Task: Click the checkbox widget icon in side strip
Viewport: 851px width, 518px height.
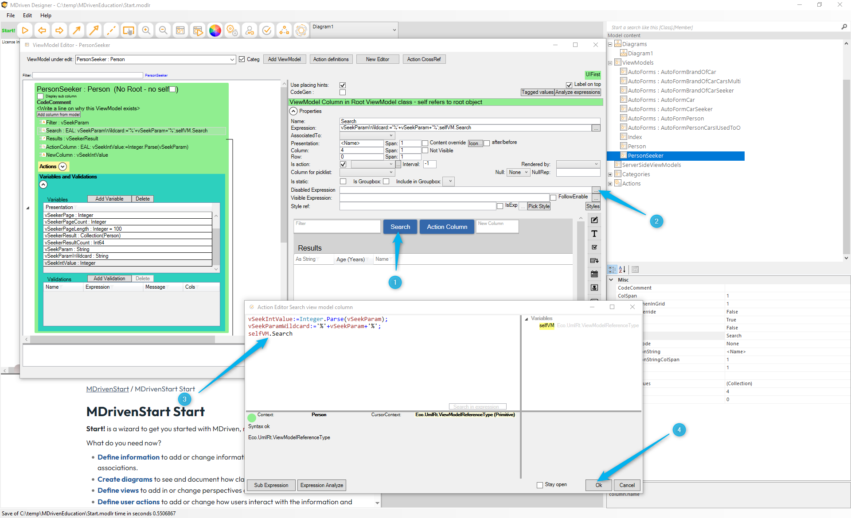Action: [594, 247]
